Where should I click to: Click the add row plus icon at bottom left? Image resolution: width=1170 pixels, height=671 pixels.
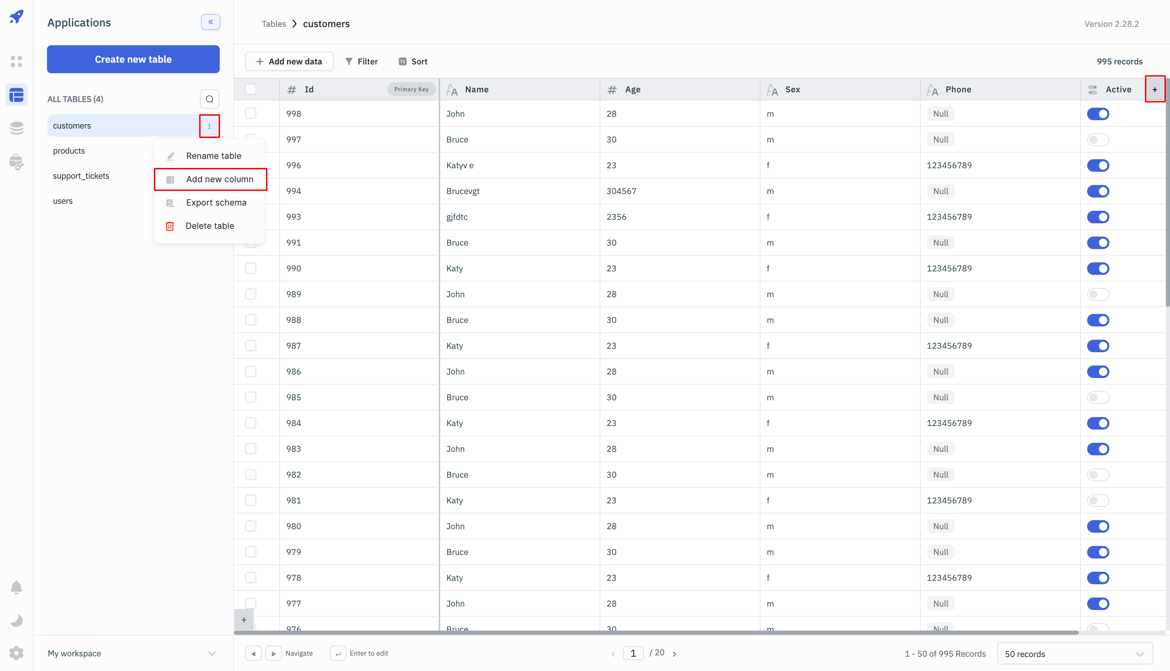click(x=244, y=619)
